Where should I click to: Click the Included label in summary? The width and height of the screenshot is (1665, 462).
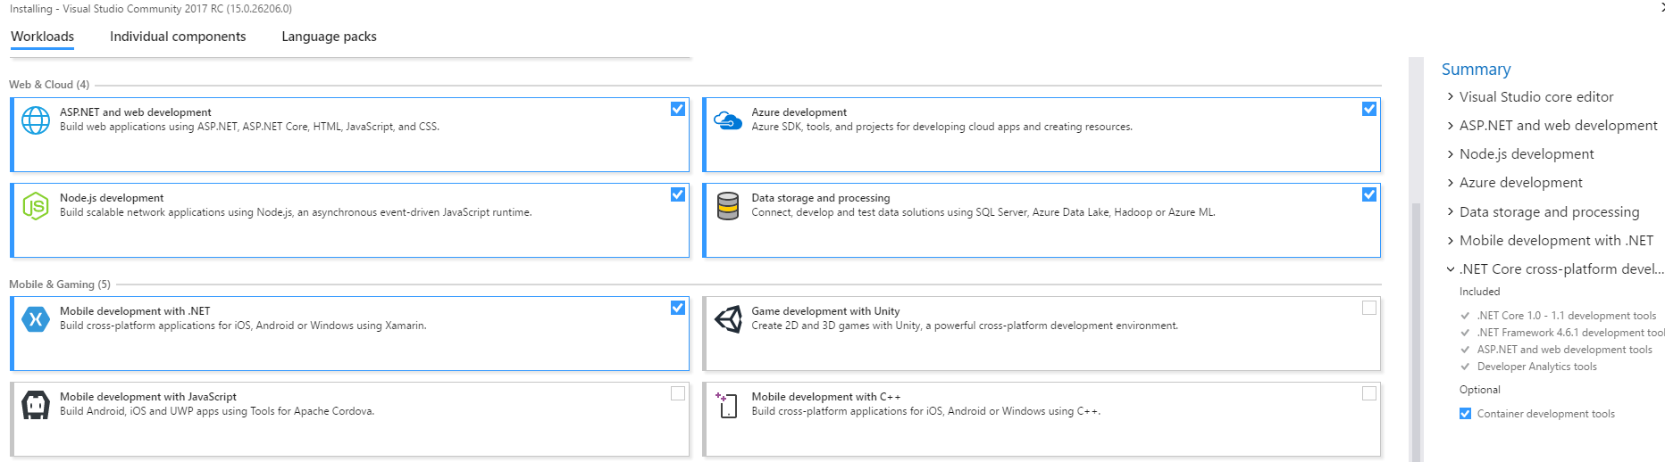[x=1479, y=292]
